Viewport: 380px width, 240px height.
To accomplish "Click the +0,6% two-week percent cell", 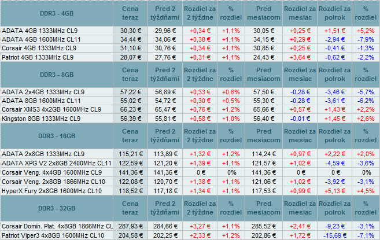I will (231, 92).
